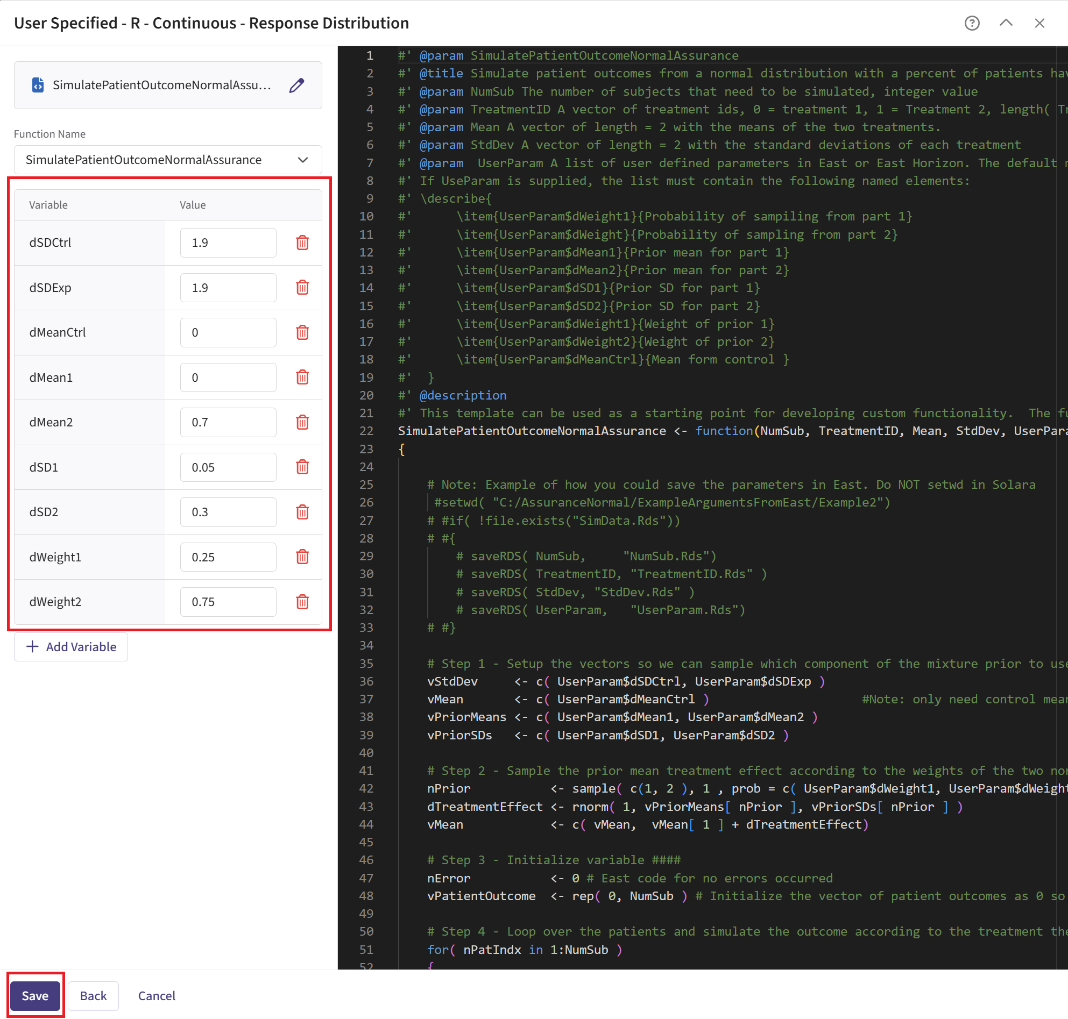Edit the dSDExp value field
Image resolution: width=1068 pixels, height=1019 pixels.
228,287
